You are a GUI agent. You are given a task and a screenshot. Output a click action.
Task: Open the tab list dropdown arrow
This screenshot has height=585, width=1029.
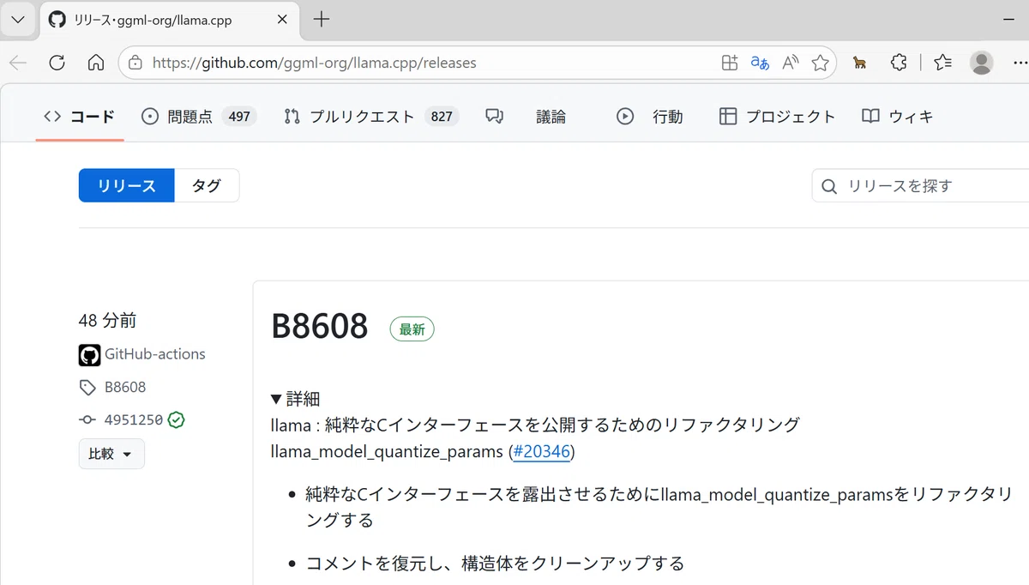tap(18, 19)
